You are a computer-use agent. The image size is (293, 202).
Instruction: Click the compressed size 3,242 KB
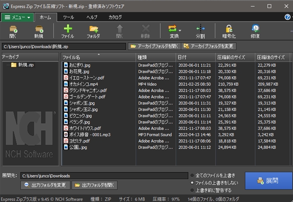265,135
